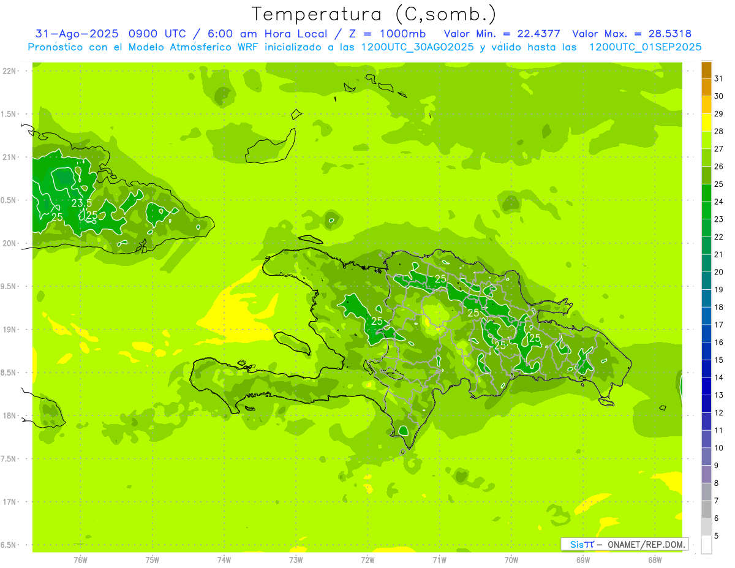
Task: Click the legend scale number "31"
Action: click(x=719, y=78)
